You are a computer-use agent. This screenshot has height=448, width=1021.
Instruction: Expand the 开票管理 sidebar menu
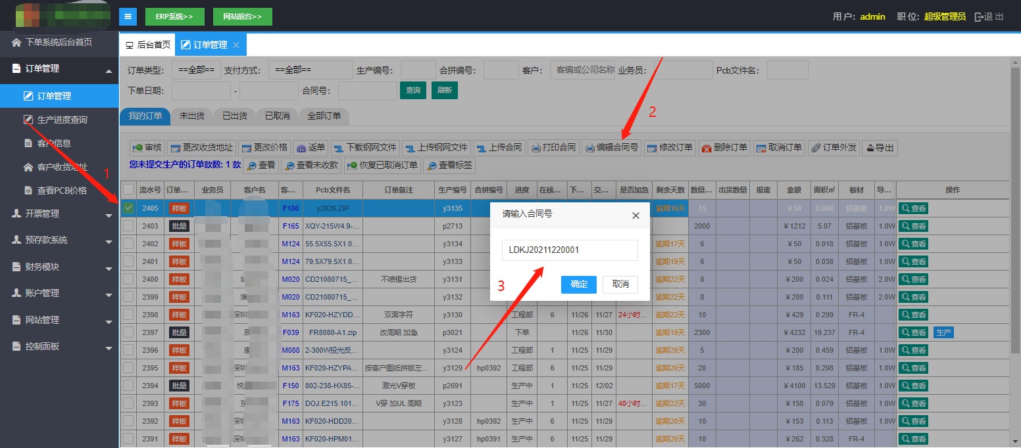click(59, 213)
